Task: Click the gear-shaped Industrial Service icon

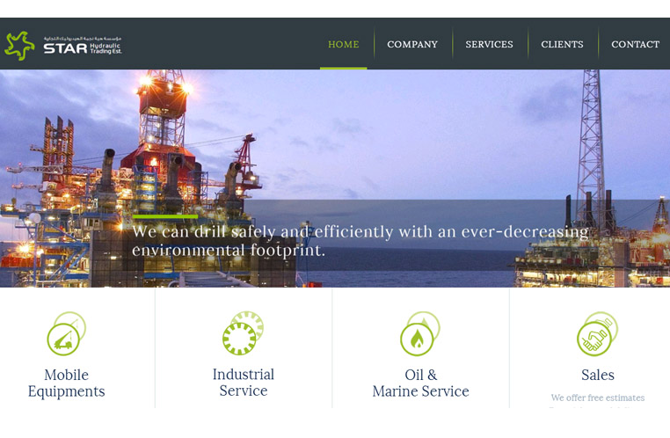Action: (243, 333)
